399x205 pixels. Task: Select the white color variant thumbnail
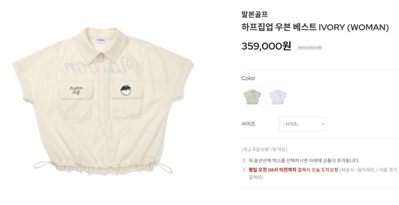(x=277, y=97)
